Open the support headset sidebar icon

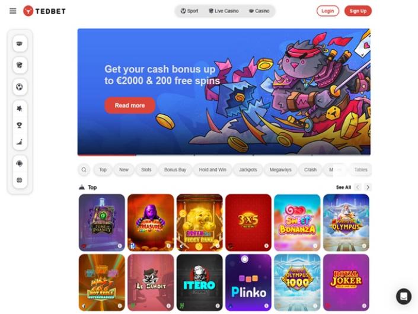(20, 164)
